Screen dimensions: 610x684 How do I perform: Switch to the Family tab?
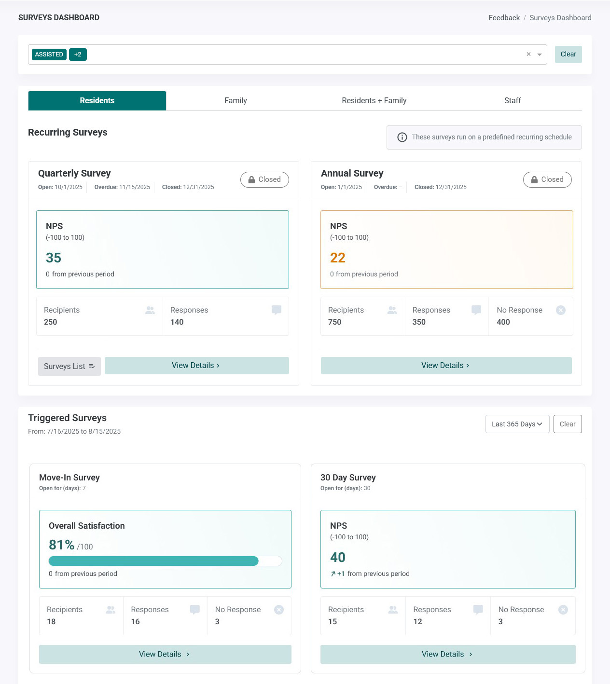pos(236,101)
